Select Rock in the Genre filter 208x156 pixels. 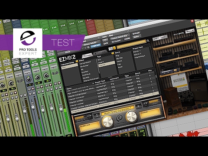pyautogui.click(x=120, y=67)
